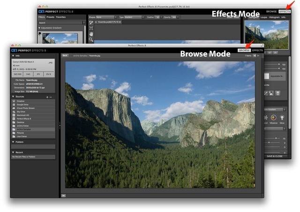
Task: Switch to EFFECTS mode in front window
Action: (257, 50)
